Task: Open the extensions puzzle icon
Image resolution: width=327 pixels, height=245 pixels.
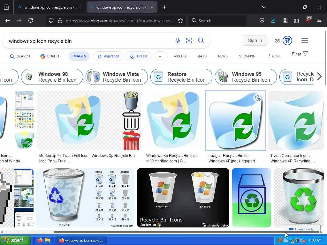Action: (x=296, y=20)
